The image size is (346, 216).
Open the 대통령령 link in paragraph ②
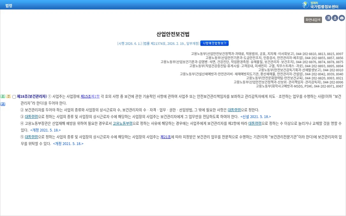(x=234, y=110)
